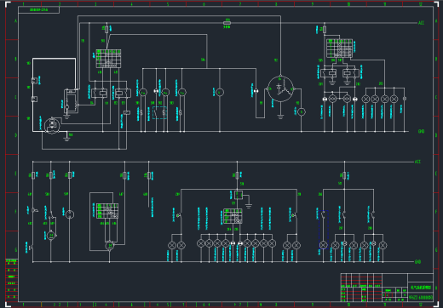Select the upper-left ignition switch table block
This screenshot has width=443, height=308.
(108, 59)
